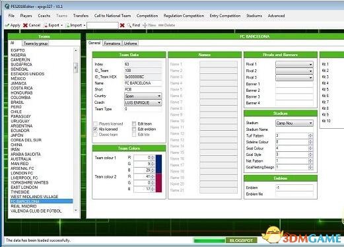The height and width of the screenshot is (247, 344).
Task: Open the Export toolbar button
Action: tap(53, 25)
